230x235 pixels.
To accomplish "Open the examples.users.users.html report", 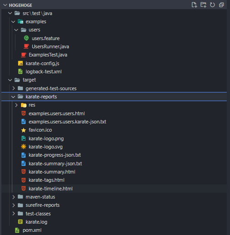I will 57,113.
